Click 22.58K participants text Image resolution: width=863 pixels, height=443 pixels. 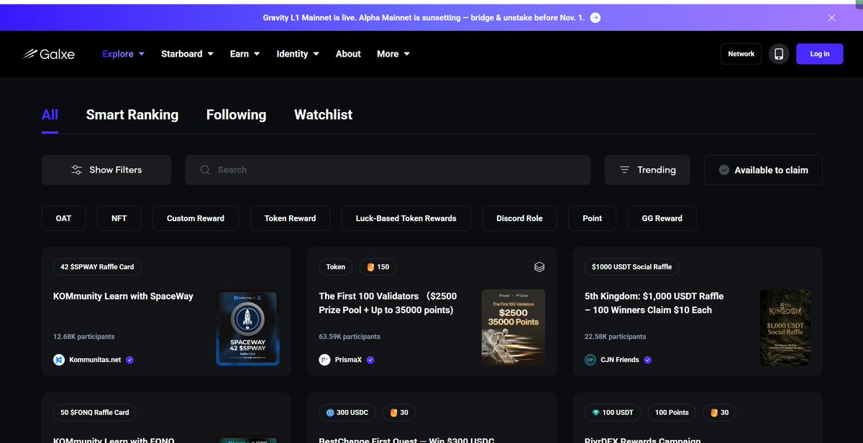pyautogui.click(x=616, y=336)
